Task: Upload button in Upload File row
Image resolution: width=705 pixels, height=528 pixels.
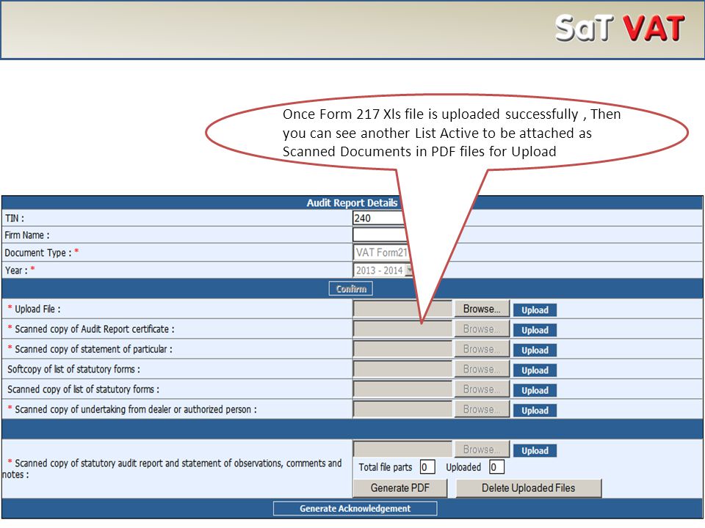Action: 535,310
